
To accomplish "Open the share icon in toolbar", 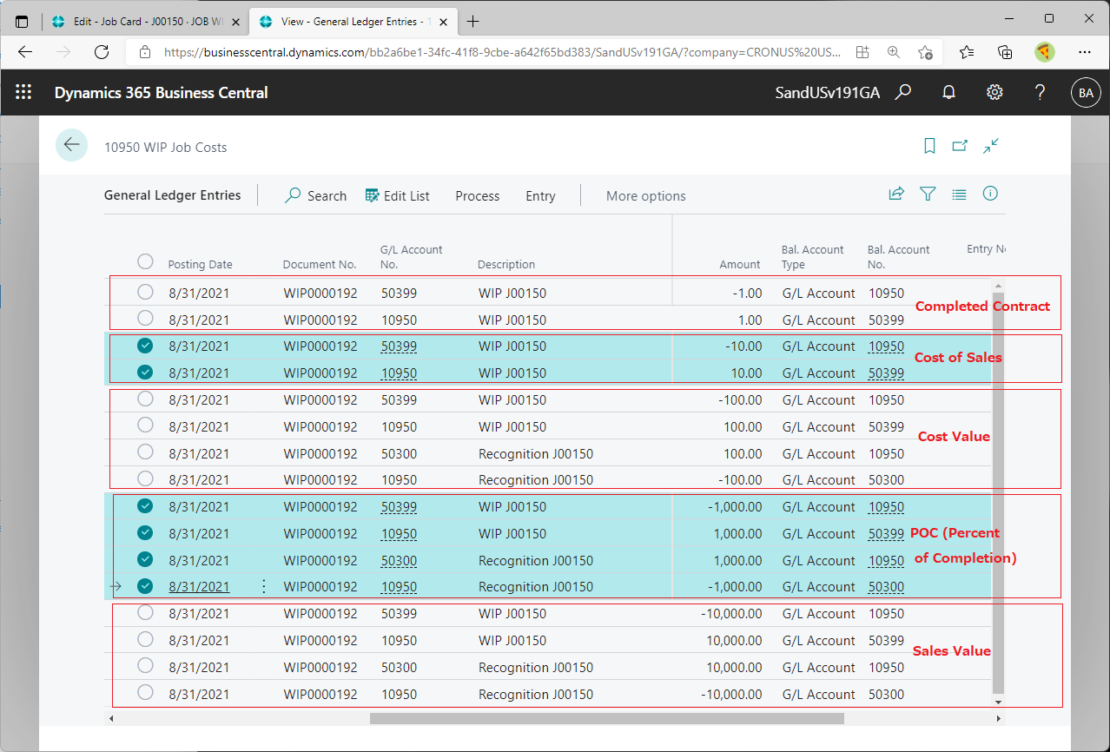I will click(896, 195).
